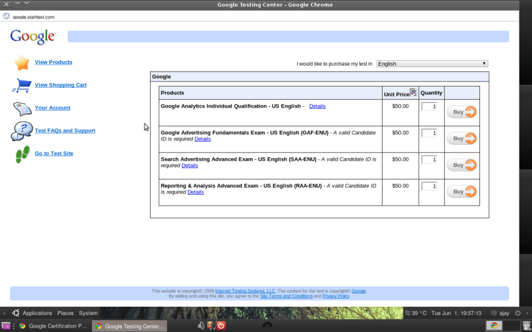Viewport: 532px width, 332px height.
Task: Switch to Google Certification taskbar window
Action: pos(53,326)
